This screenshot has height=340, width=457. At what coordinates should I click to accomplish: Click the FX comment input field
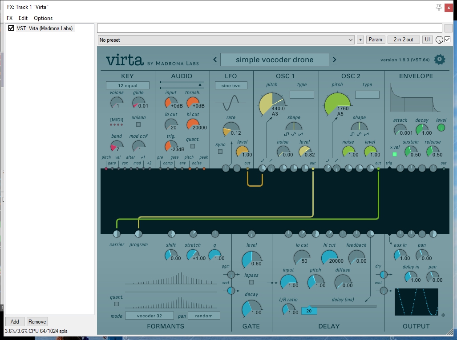click(270, 28)
